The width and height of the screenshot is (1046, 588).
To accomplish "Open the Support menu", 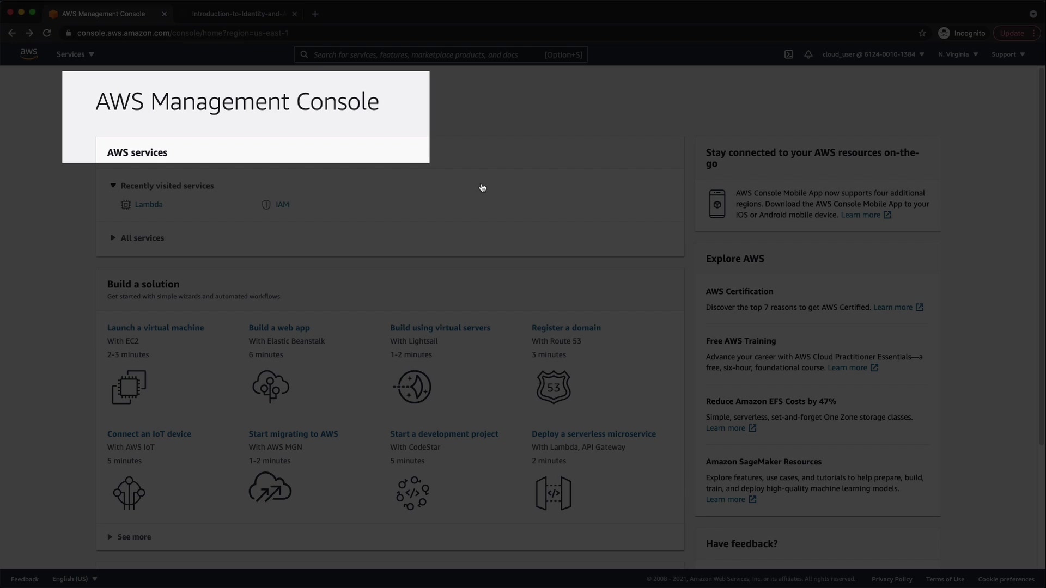I will pos(1008,54).
